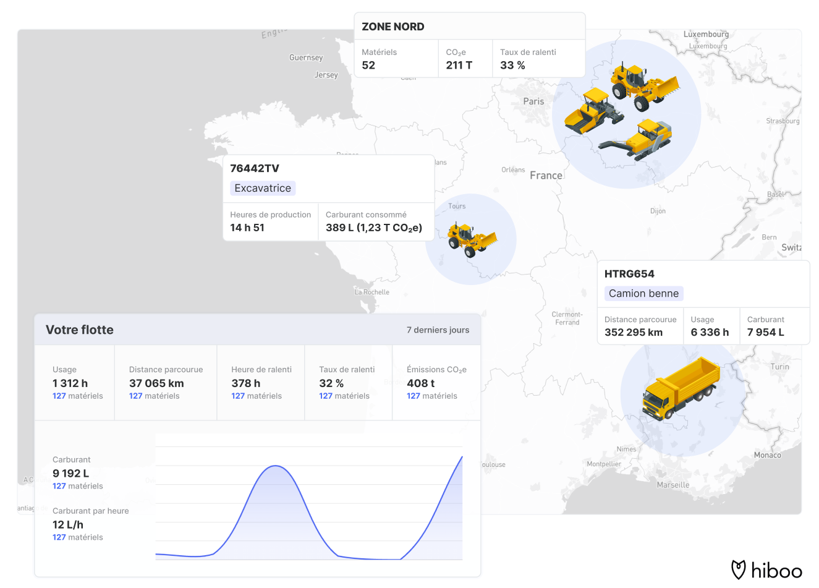Click the yellow dump truck icon

(x=681, y=389)
